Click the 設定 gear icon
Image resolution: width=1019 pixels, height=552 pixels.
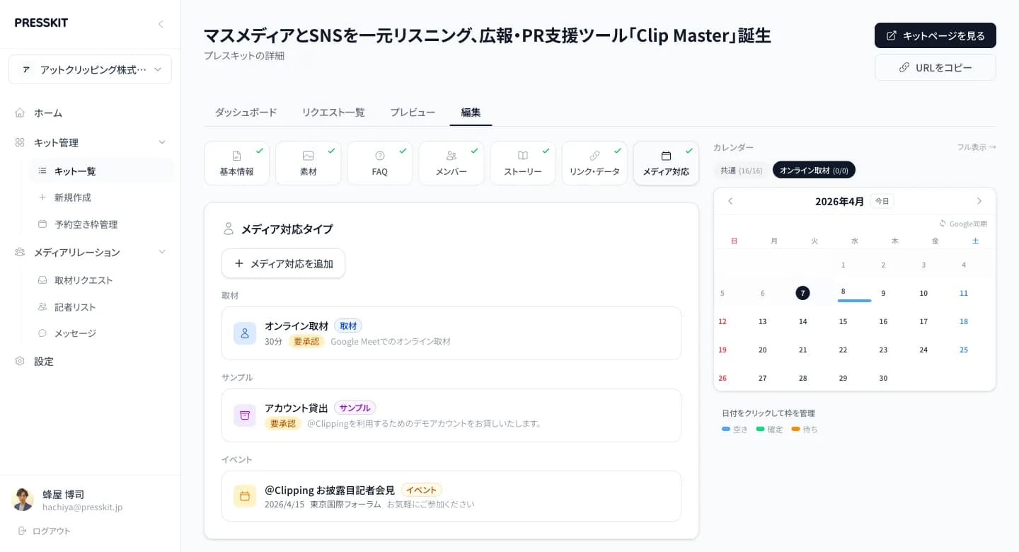tap(20, 361)
